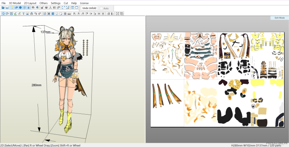Select the Input Text T tool
This screenshot has width=289, height=147.
point(23,14)
